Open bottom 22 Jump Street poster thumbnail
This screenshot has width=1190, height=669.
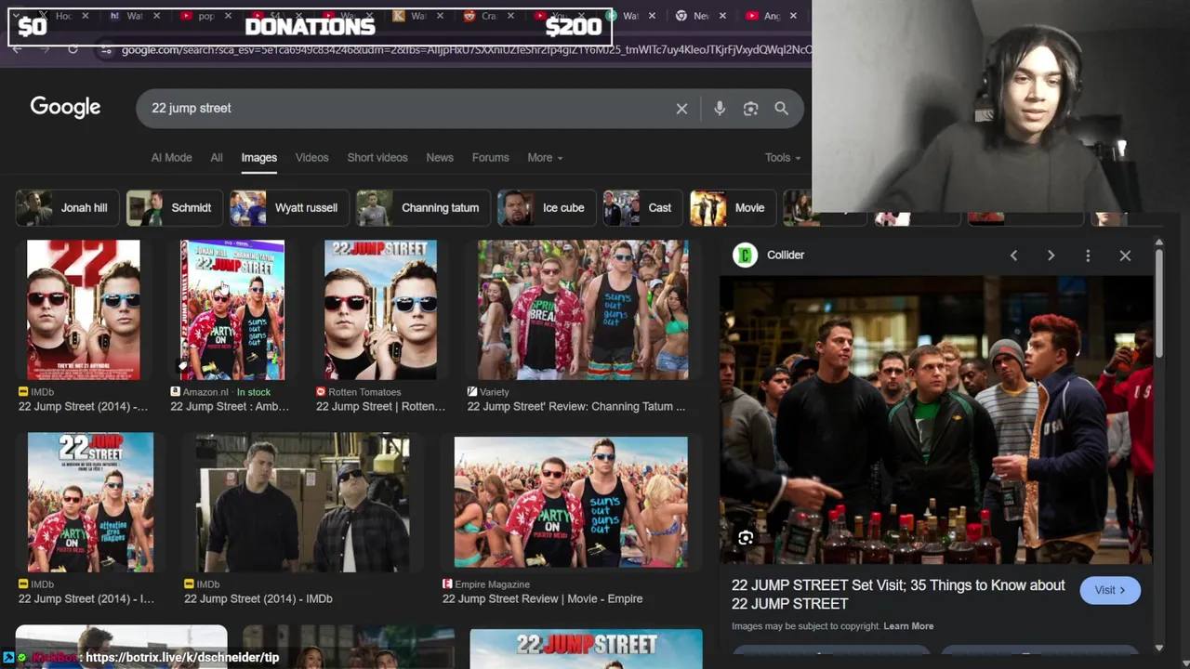coord(586,649)
